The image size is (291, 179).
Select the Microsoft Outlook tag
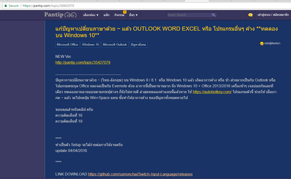point(115,44)
